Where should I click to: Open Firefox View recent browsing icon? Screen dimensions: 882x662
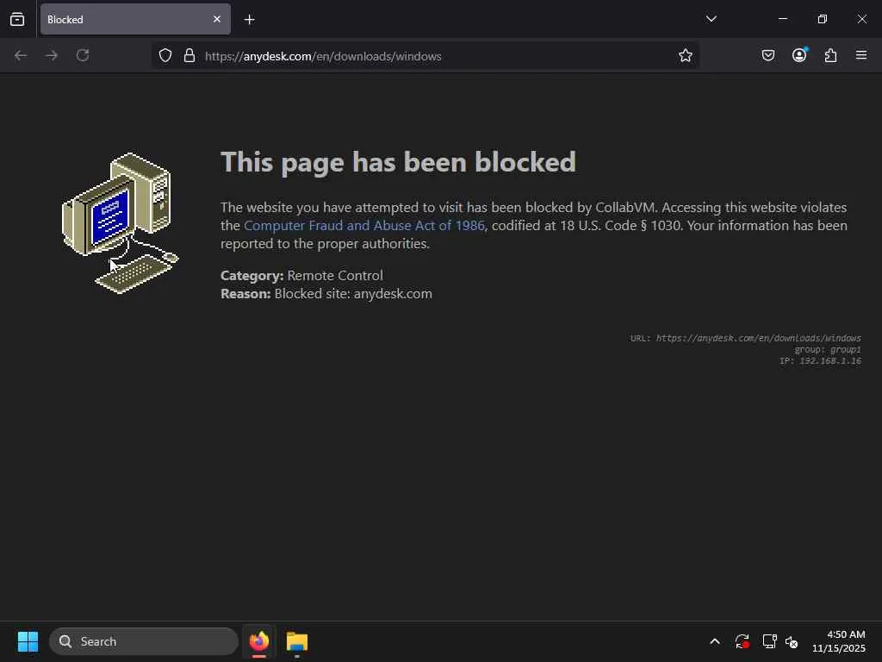pos(17,19)
